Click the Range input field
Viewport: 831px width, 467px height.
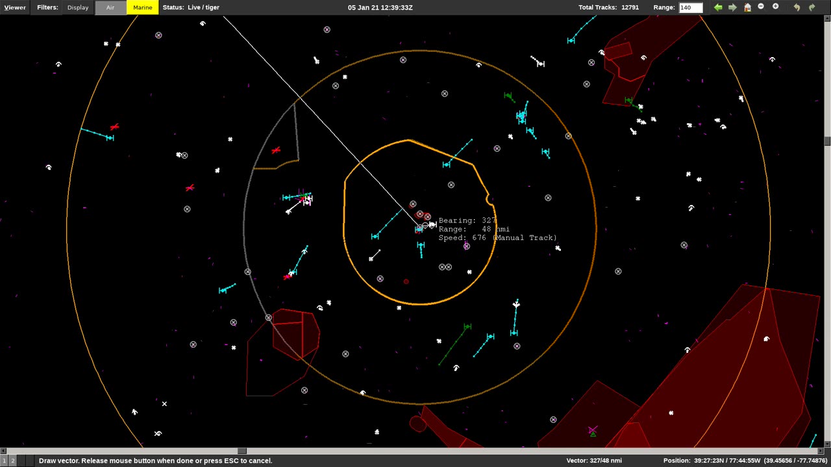(x=691, y=7)
